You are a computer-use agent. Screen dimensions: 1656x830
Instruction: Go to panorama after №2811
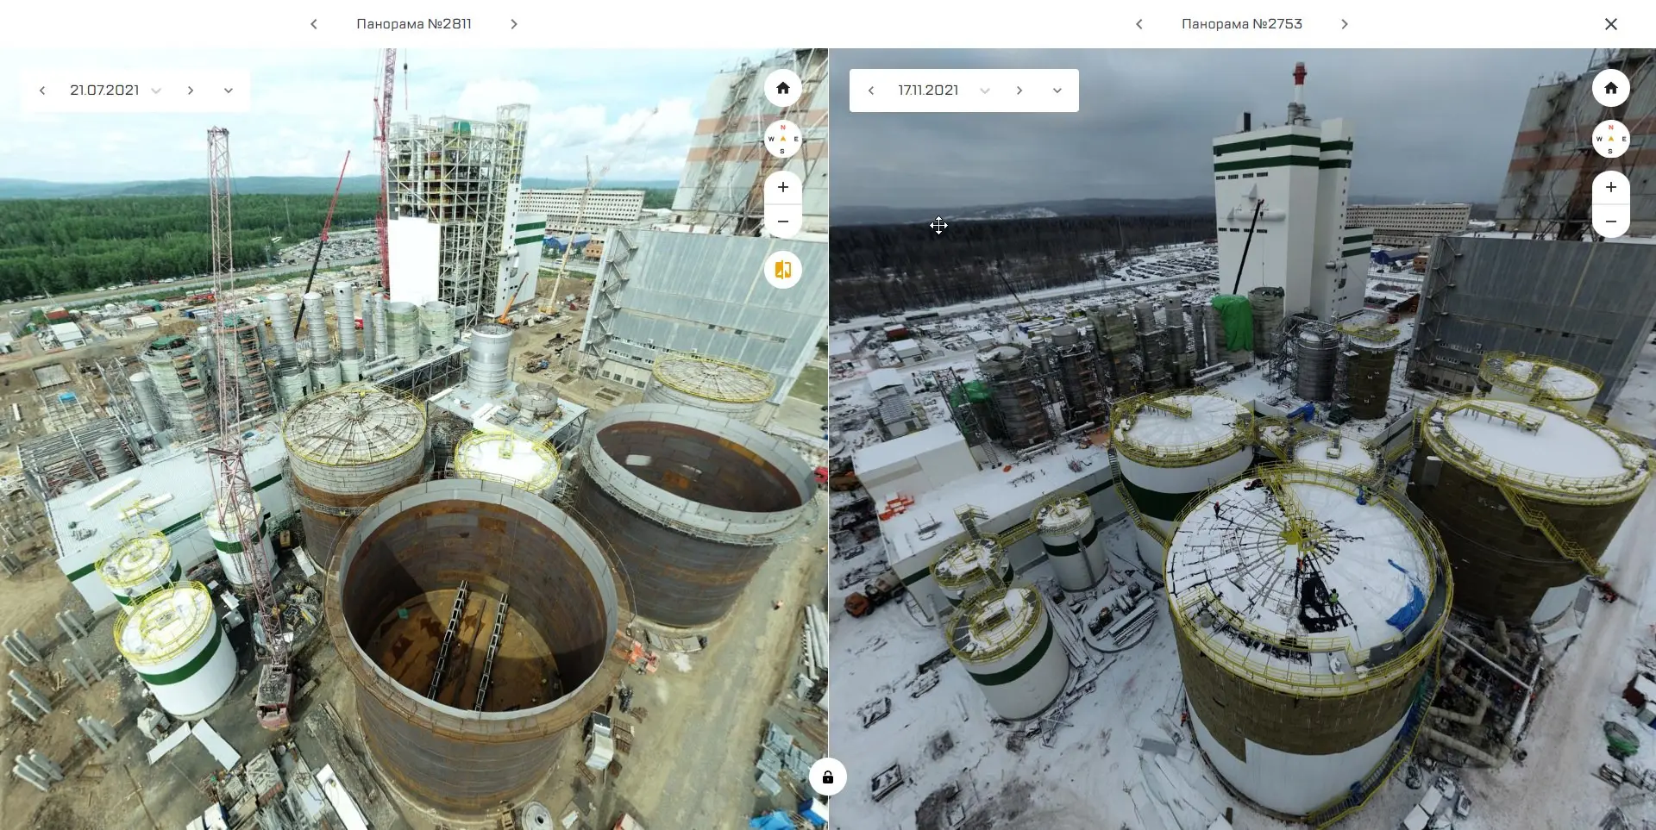(x=514, y=24)
